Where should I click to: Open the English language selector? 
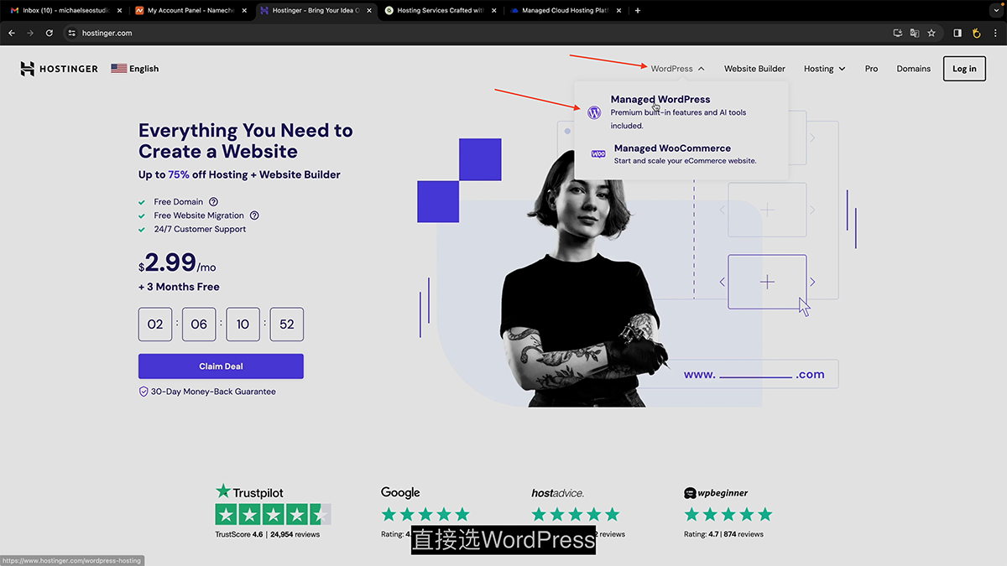click(134, 69)
